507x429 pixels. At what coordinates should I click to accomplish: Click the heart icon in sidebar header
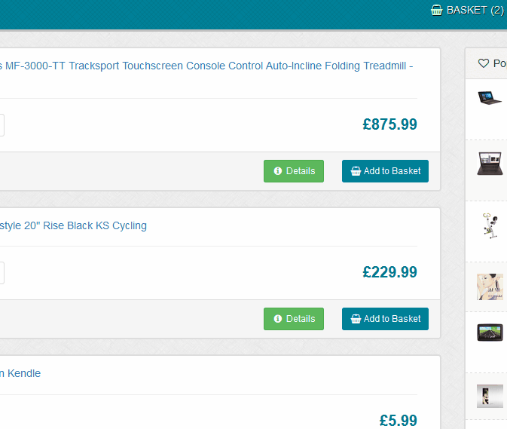point(484,63)
